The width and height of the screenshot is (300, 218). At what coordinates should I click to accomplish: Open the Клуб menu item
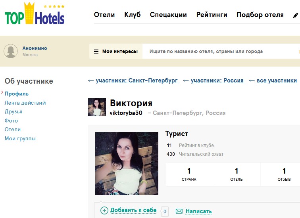coord(133,15)
